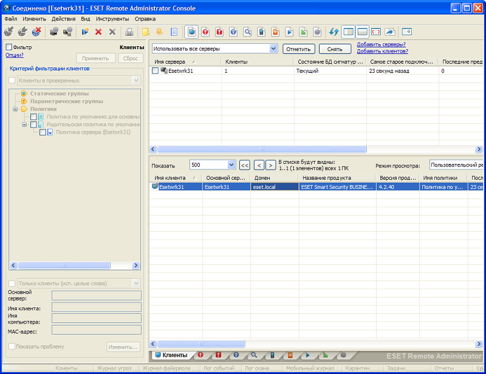The height and width of the screenshot is (374, 486).
Task: Open the Remote Install gear toolbar icon
Action: (x=317, y=32)
